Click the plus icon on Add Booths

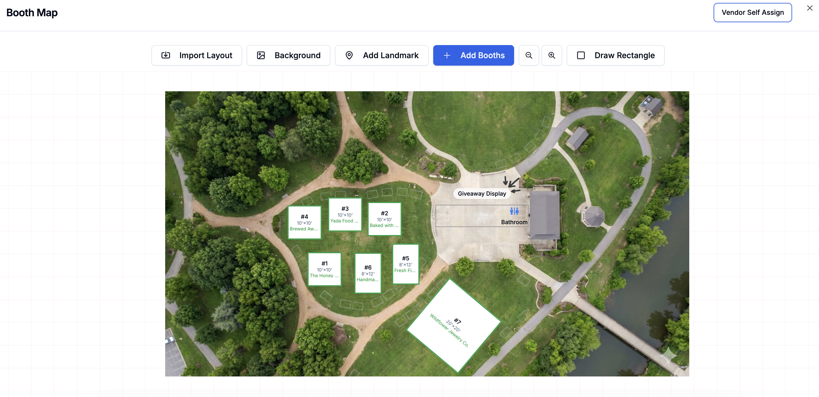click(x=447, y=55)
